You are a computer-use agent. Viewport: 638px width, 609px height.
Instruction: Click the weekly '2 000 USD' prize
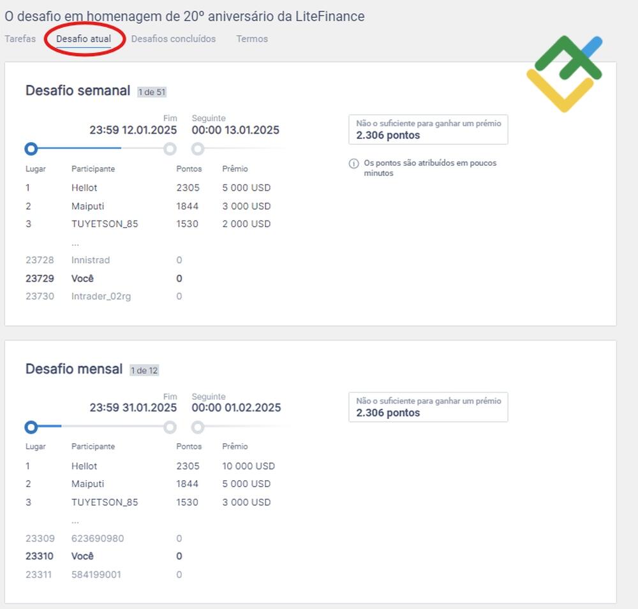tap(246, 224)
